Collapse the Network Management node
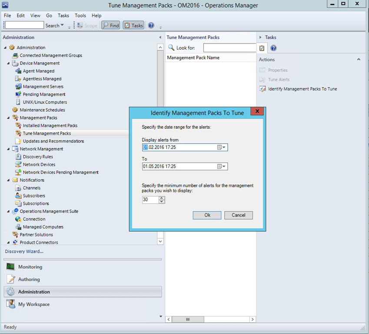The width and height of the screenshot is (369, 334). [8, 149]
